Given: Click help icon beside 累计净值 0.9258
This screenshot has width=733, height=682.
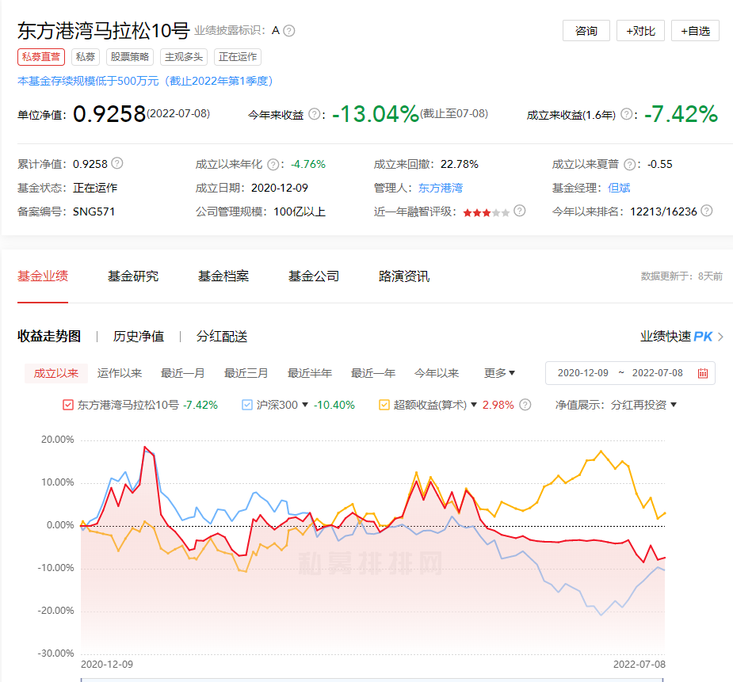Looking at the screenshot, I should (x=117, y=163).
